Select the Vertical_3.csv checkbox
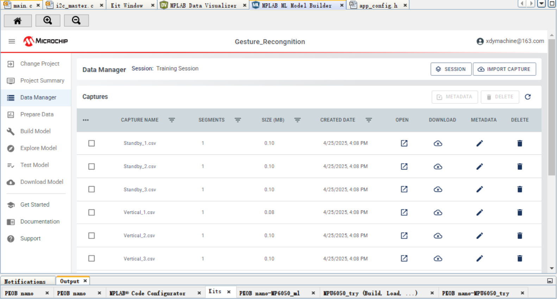Screen dimensions: 557x299 point(92,259)
